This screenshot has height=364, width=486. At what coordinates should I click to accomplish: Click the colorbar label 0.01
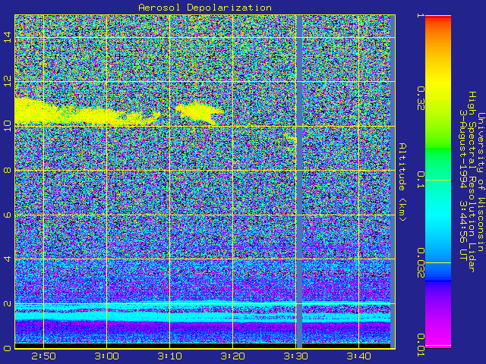[420, 345]
